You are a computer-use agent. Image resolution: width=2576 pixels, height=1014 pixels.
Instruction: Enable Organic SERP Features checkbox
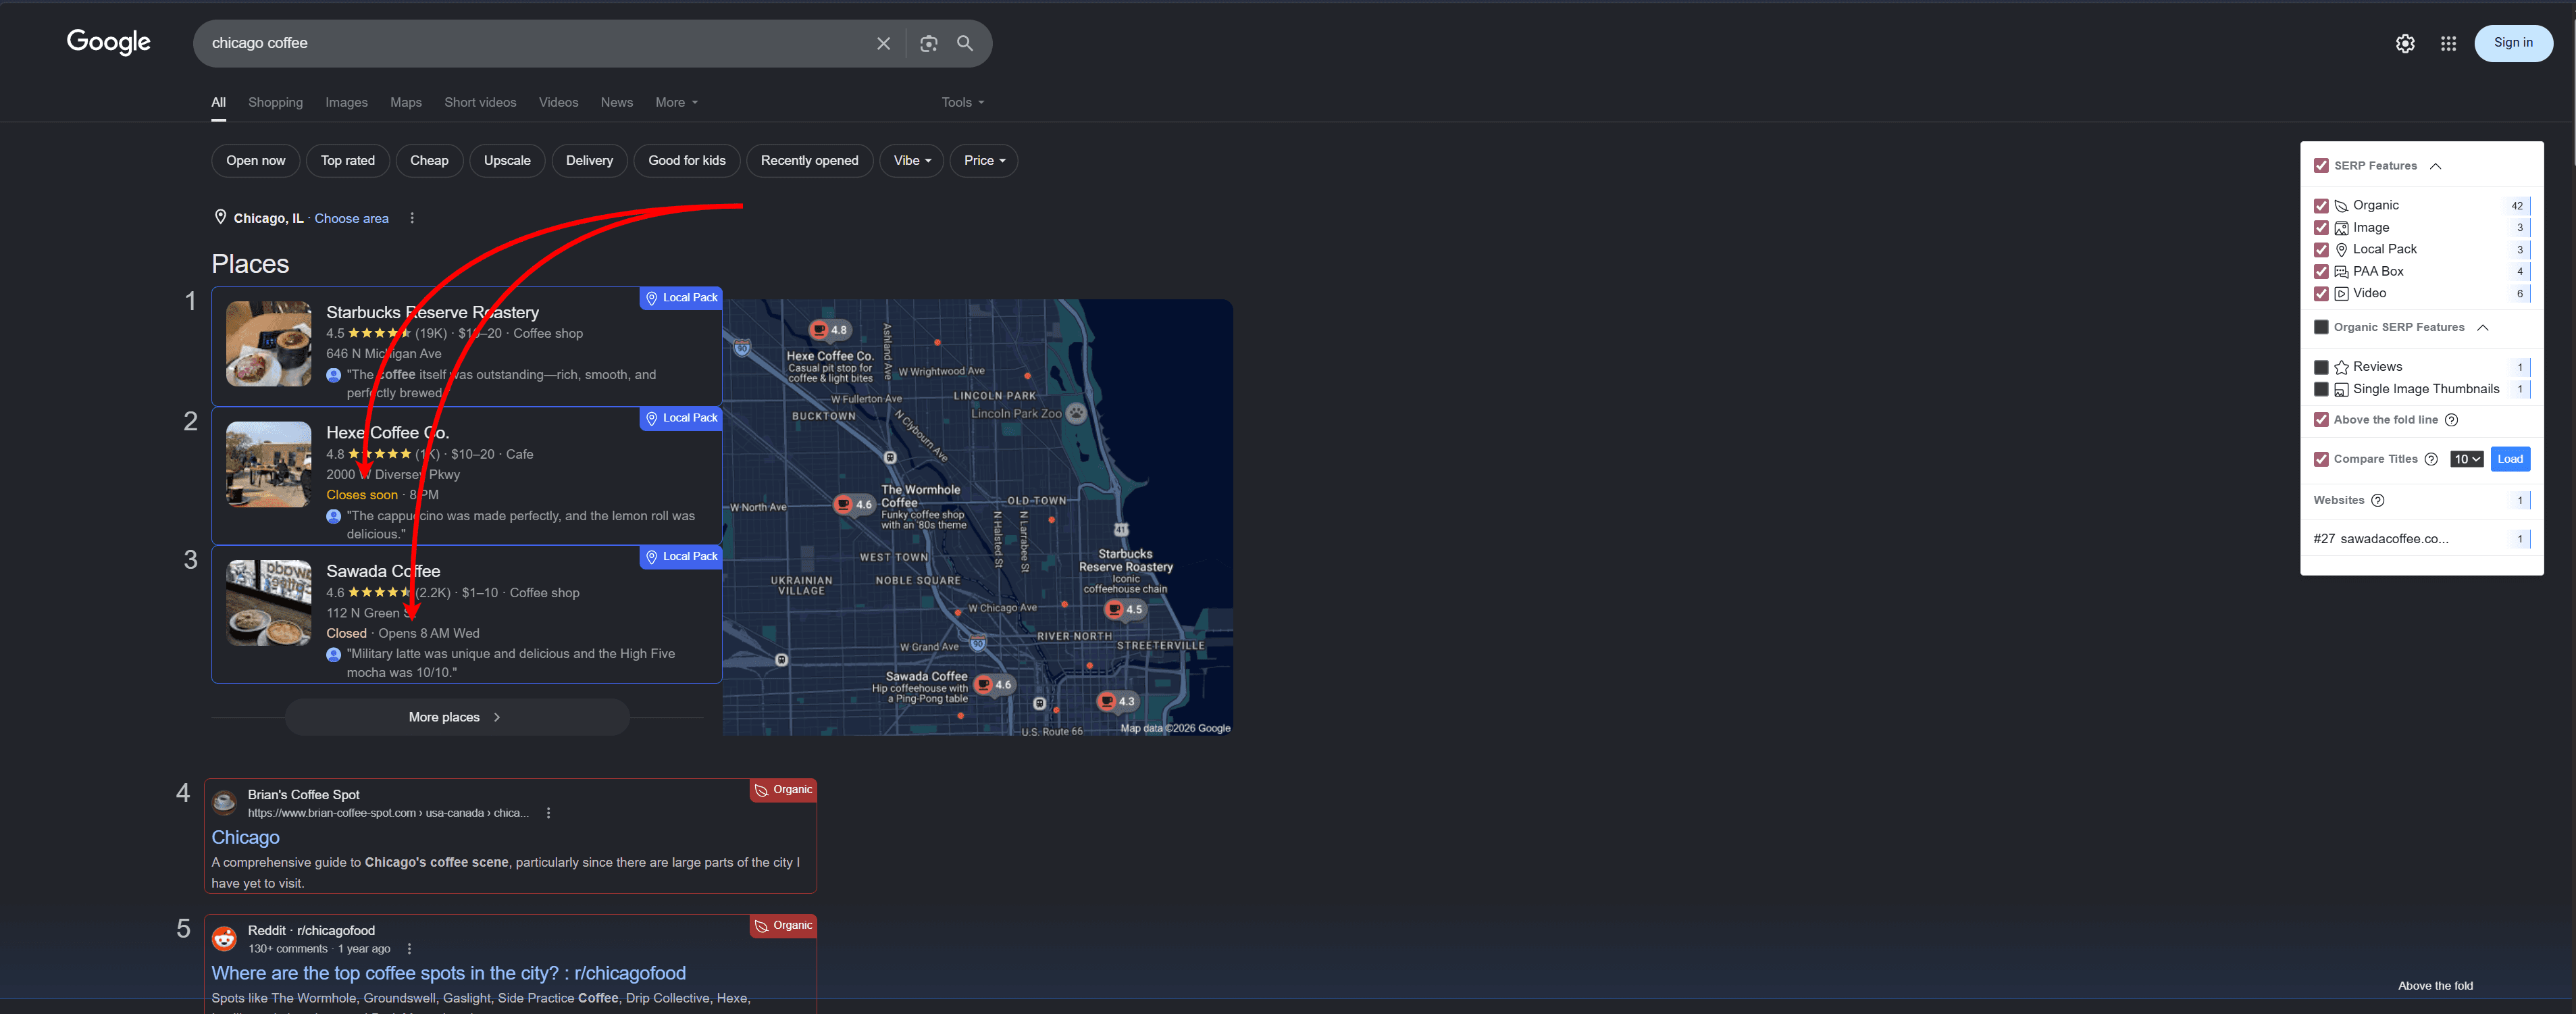2321,327
